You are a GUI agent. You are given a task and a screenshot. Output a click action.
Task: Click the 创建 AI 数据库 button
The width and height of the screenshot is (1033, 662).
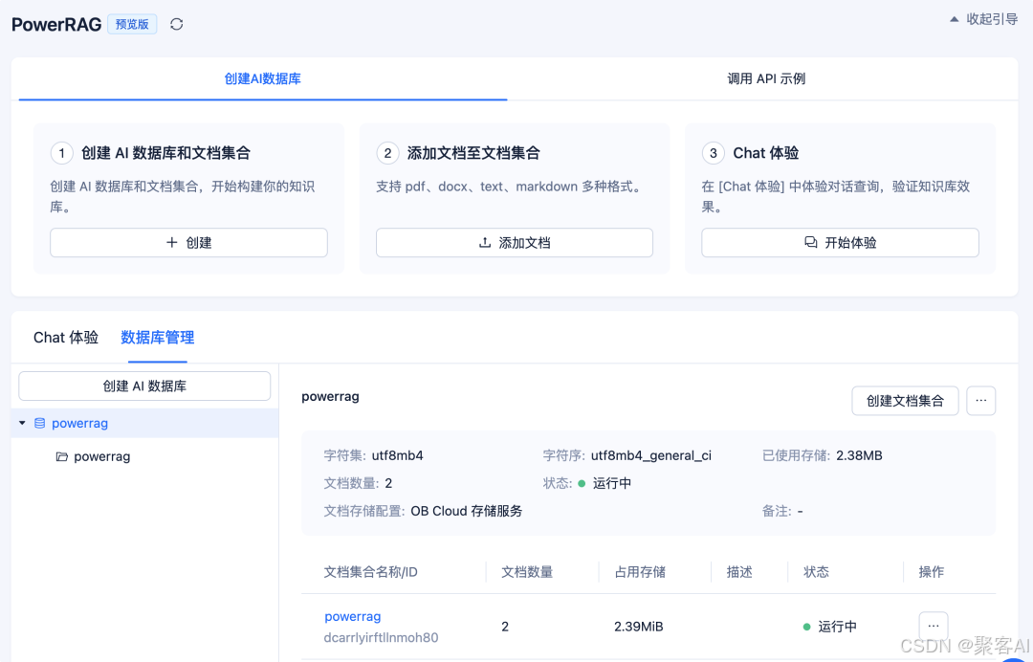point(144,386)
